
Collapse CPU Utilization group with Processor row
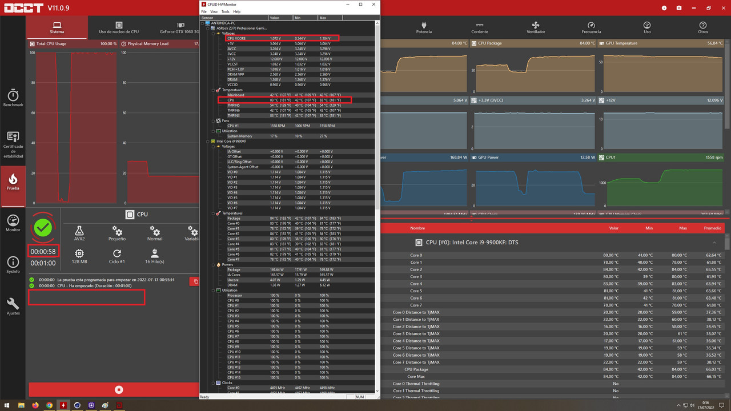point(213,290)
